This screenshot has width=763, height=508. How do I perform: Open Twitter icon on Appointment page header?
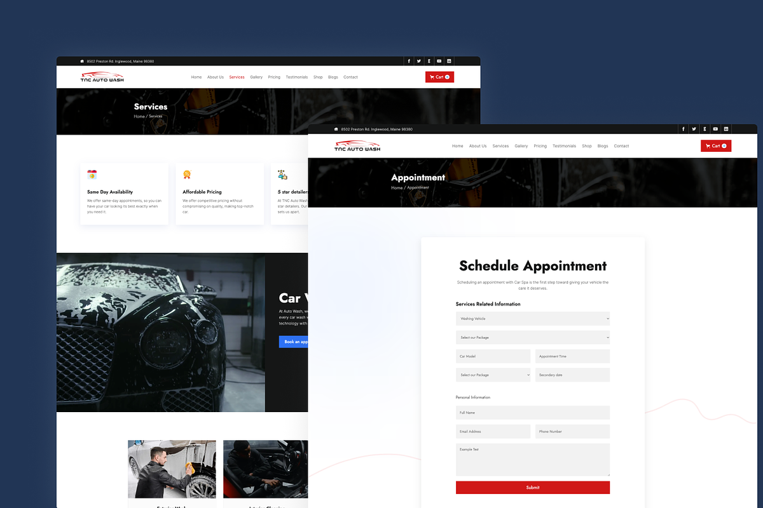(x=694, y=129)
